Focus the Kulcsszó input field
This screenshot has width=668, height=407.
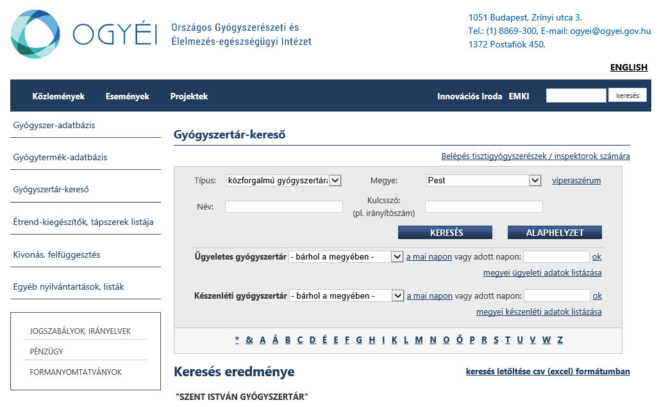point(484,206)
